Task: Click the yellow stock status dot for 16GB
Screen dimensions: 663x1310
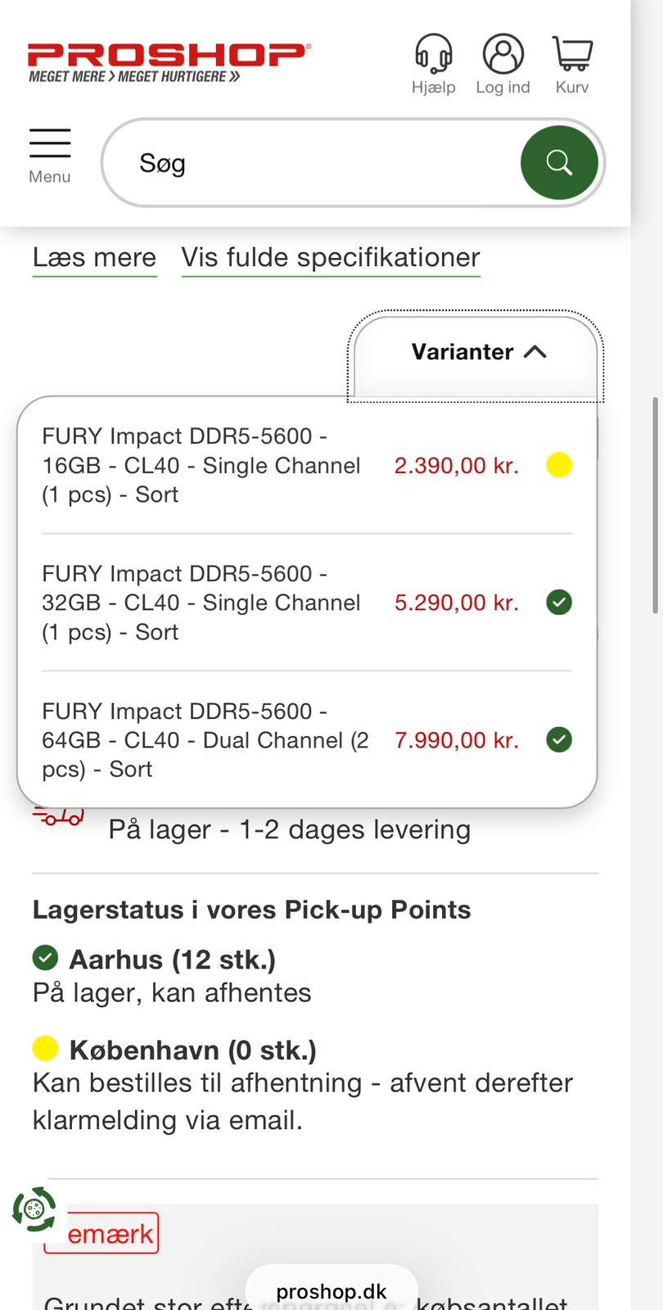Action: point(559,465)
